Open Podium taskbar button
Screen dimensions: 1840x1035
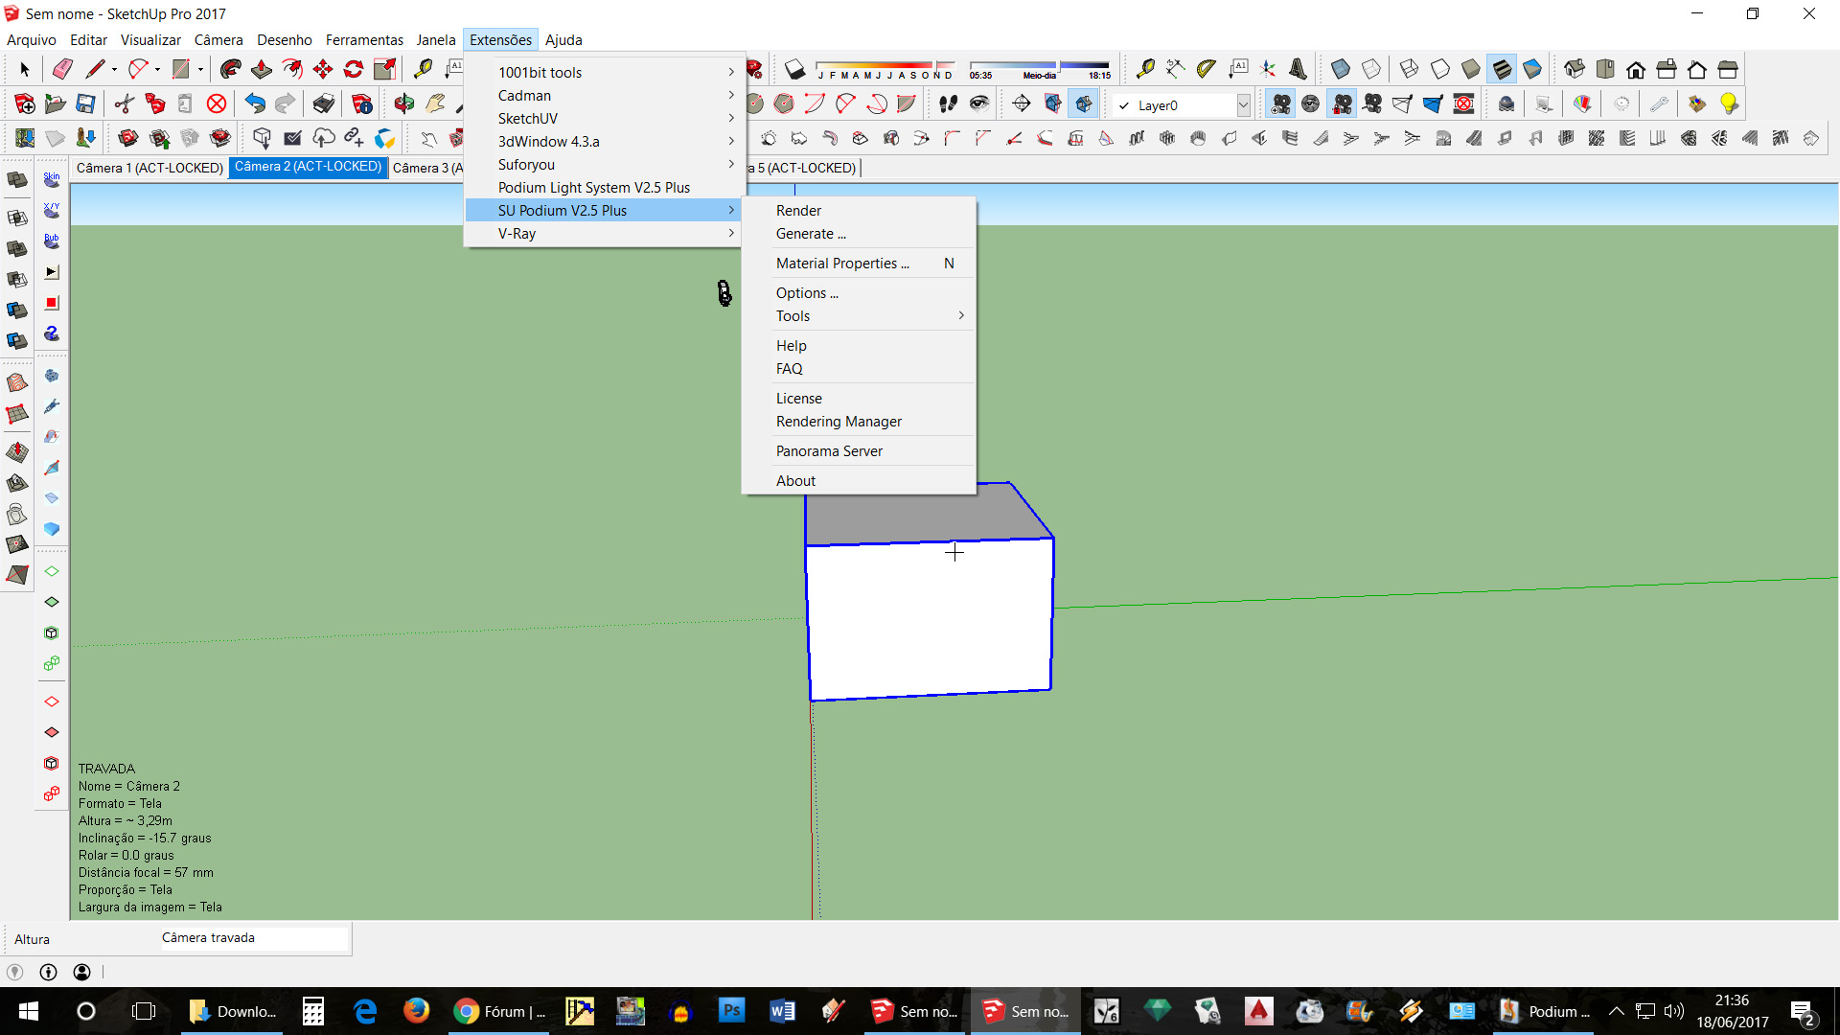tap(1545, 1011)
